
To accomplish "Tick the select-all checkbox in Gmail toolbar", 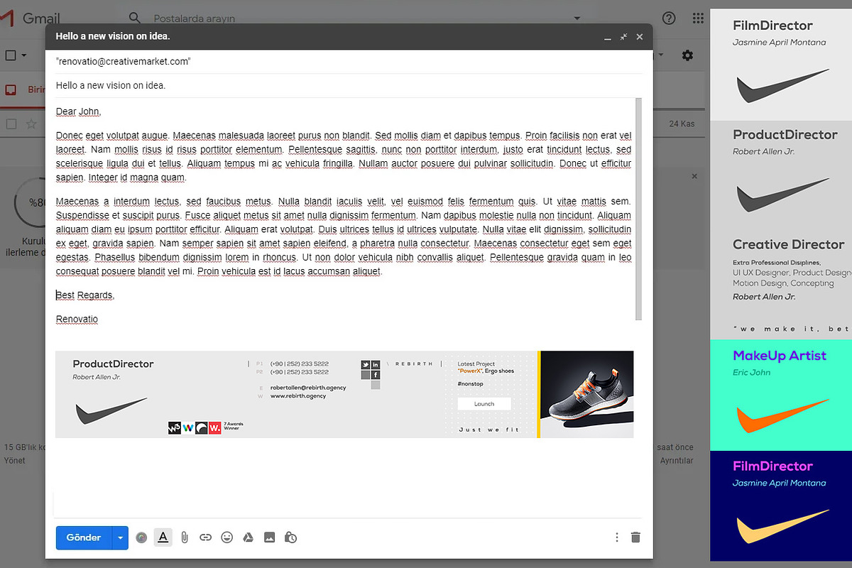I will point(11,55).
